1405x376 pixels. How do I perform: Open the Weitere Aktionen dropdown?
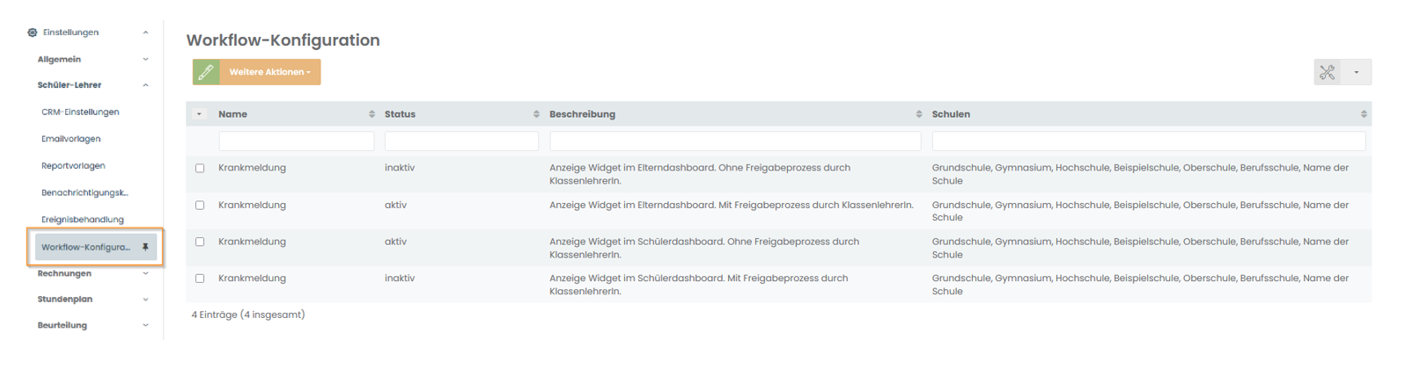tap(270, 72)
